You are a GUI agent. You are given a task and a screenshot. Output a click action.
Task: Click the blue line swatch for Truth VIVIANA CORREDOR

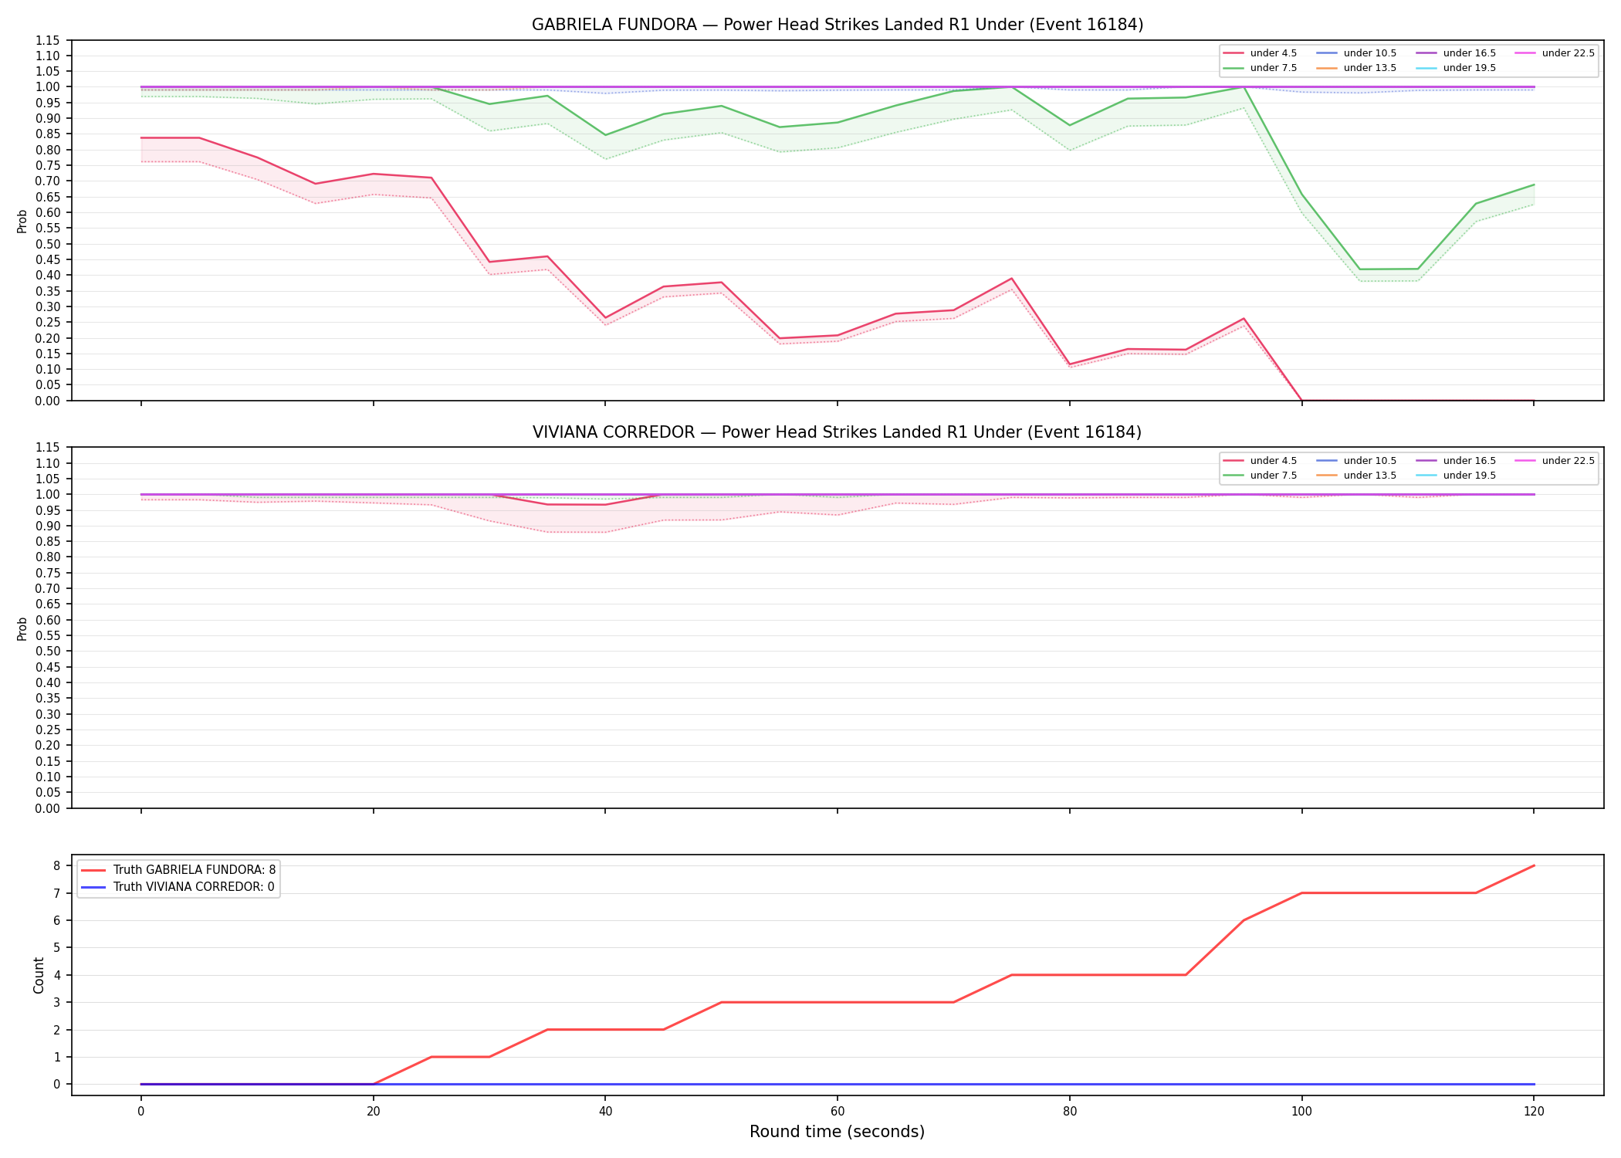[x=93, y=887]
